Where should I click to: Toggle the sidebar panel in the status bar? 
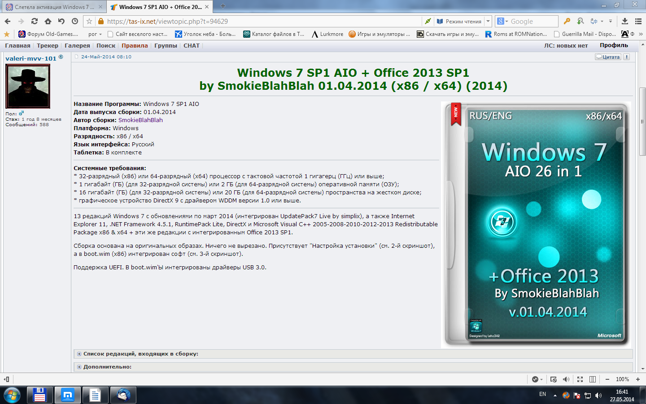(6, 379)
